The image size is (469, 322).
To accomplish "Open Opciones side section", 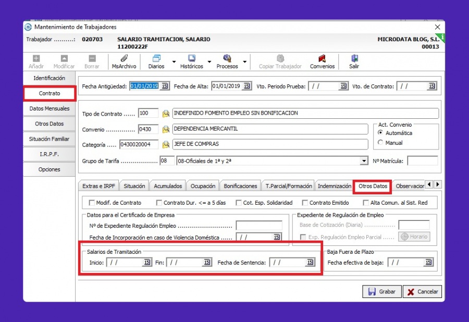I will point(50,169).
